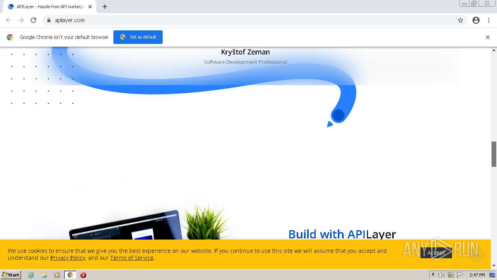497x280 pixels.
Task: View site info via the lock icon
Action: pos(49,20)
